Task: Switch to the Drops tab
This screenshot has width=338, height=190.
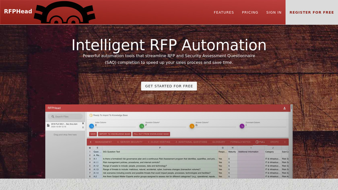Action: click(x=274, y=142)
